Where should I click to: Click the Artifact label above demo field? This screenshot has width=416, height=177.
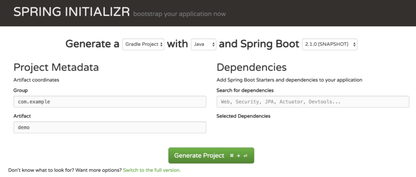[22, 116]
